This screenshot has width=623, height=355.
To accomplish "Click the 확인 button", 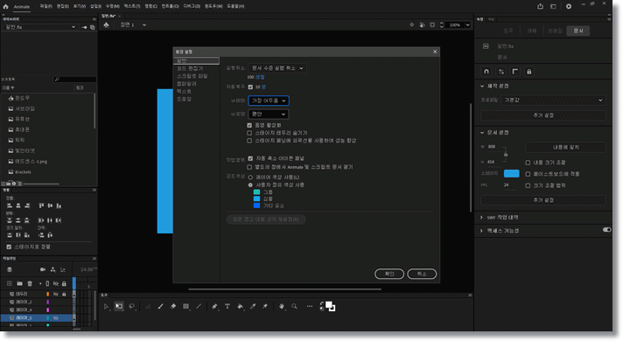I will [x=389, y=274].
